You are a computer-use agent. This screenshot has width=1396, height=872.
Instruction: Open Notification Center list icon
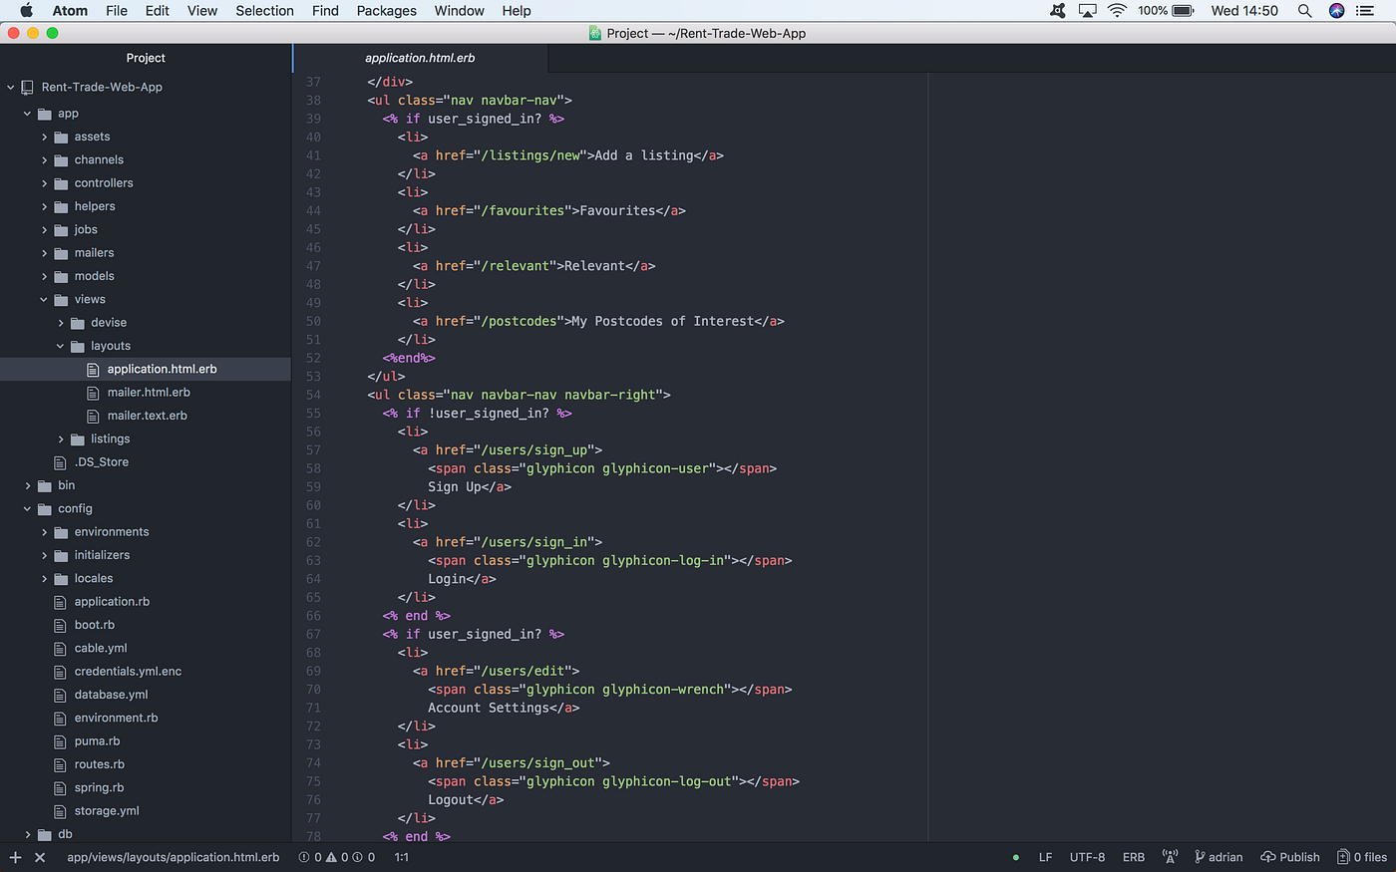[x=1365, y=10]
